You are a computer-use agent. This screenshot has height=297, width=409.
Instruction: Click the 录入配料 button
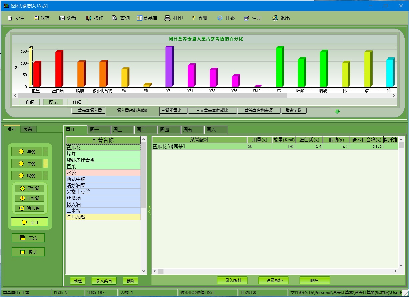[233, 280]
